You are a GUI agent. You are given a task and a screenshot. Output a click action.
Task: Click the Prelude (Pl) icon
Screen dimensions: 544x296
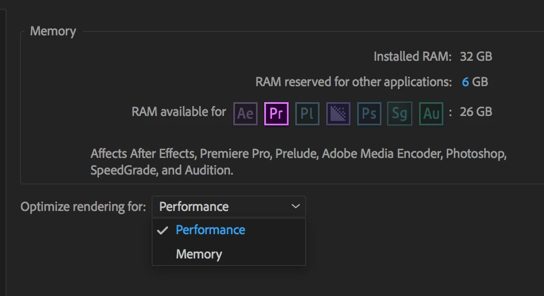pos(307,113)
